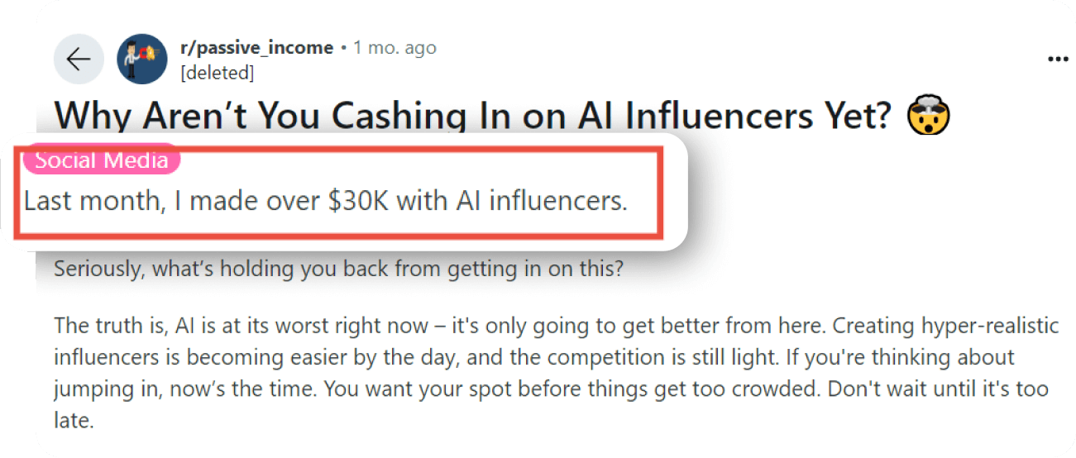Select the pink Social Media flair tag
Screen dimensions: 1076x458
click(x=101, y=160)
